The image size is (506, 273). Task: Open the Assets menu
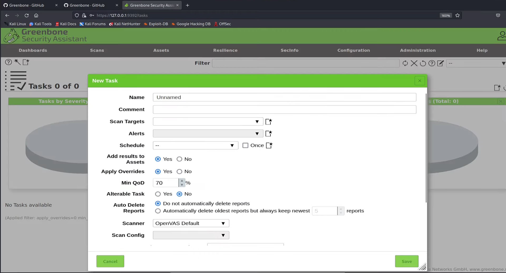tap(161, 50)
